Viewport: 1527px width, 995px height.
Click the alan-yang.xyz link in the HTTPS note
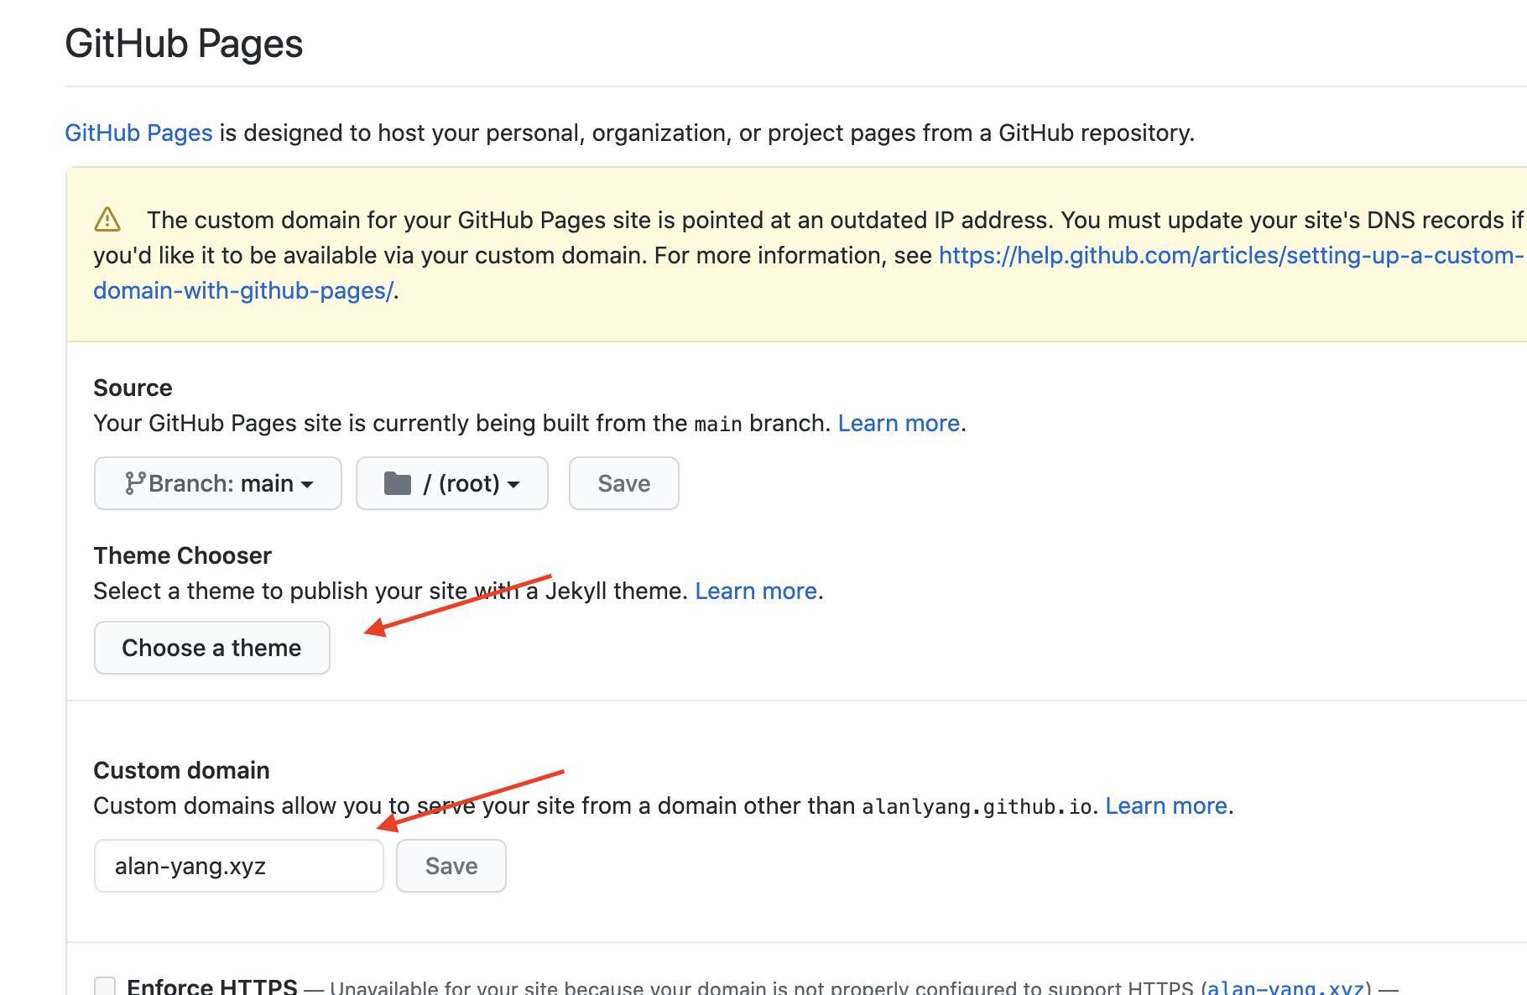pyautogui.click(x=1288, y=987)
